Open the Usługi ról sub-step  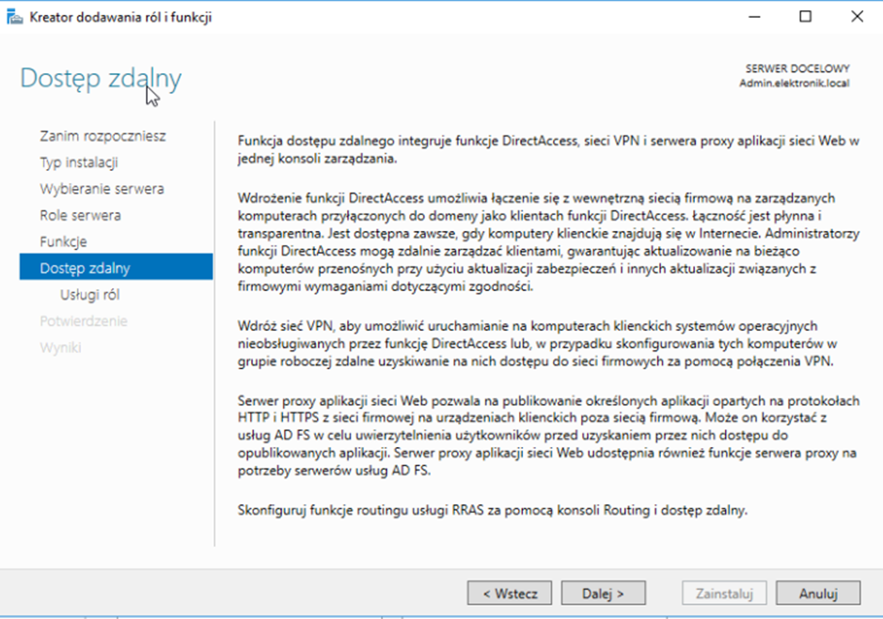pyautogui.click(x=89, y=294)
